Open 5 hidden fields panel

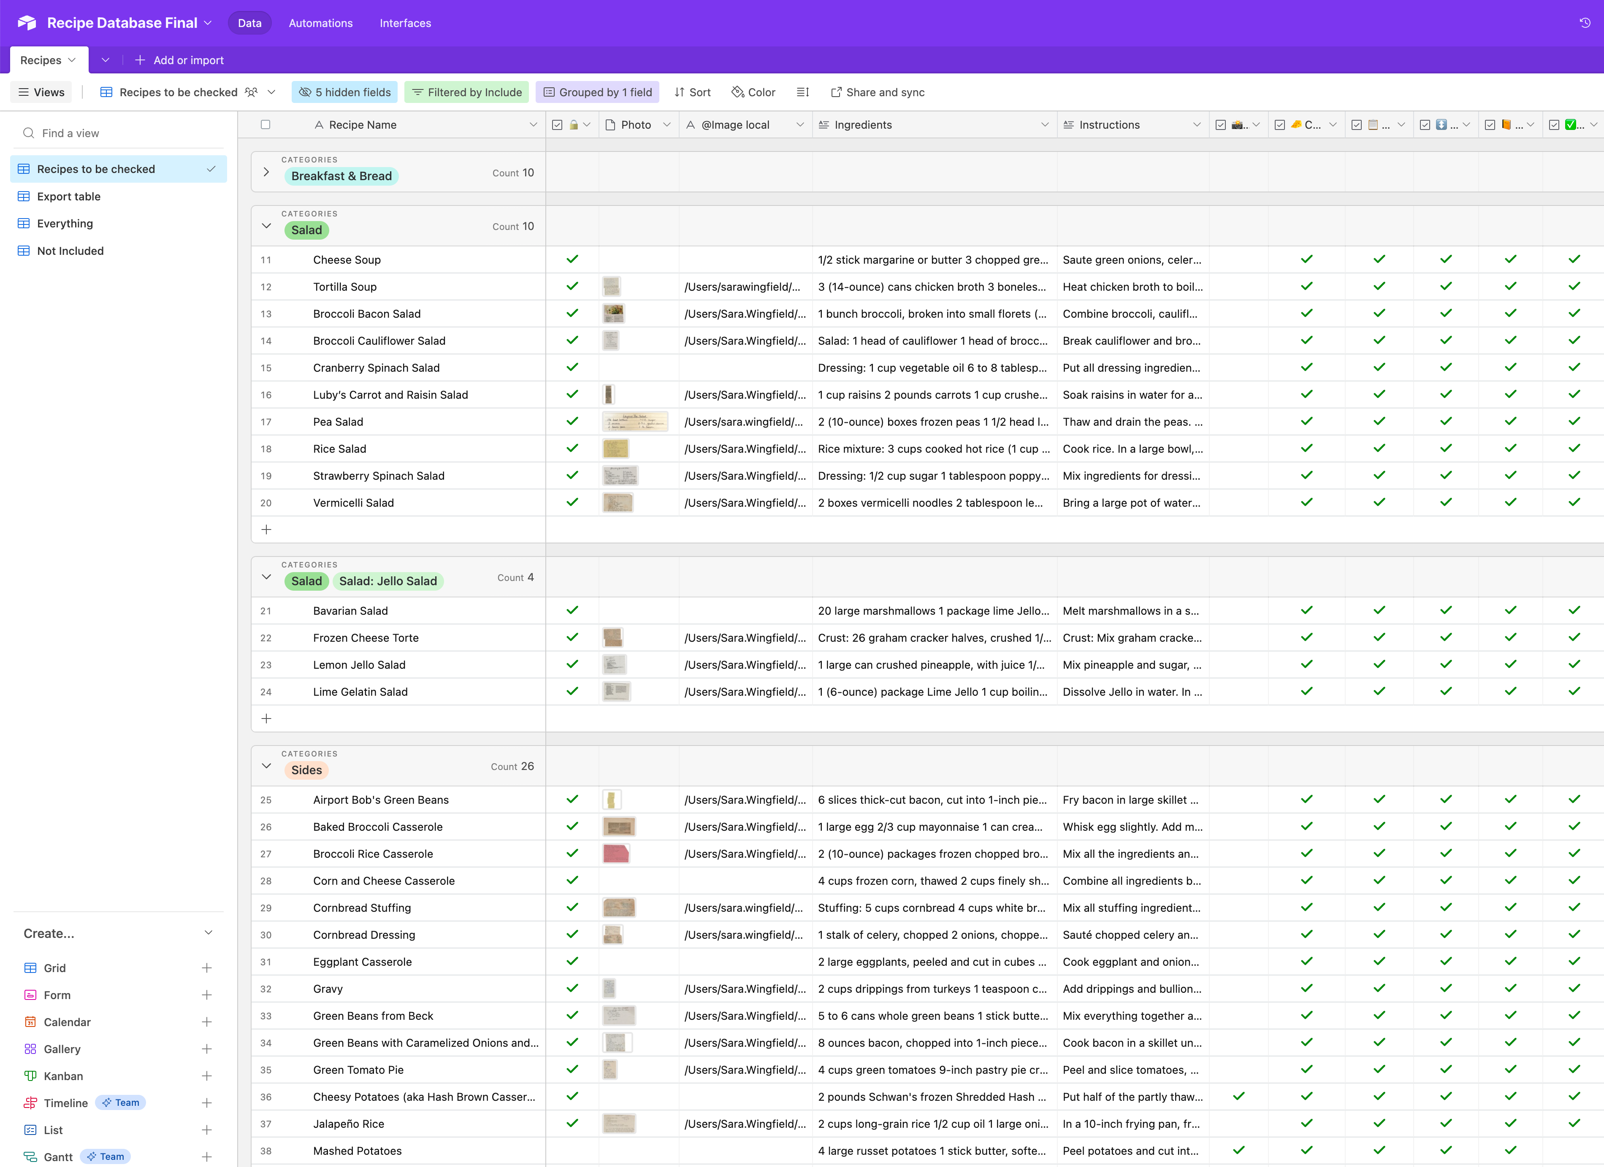point(345,92)
